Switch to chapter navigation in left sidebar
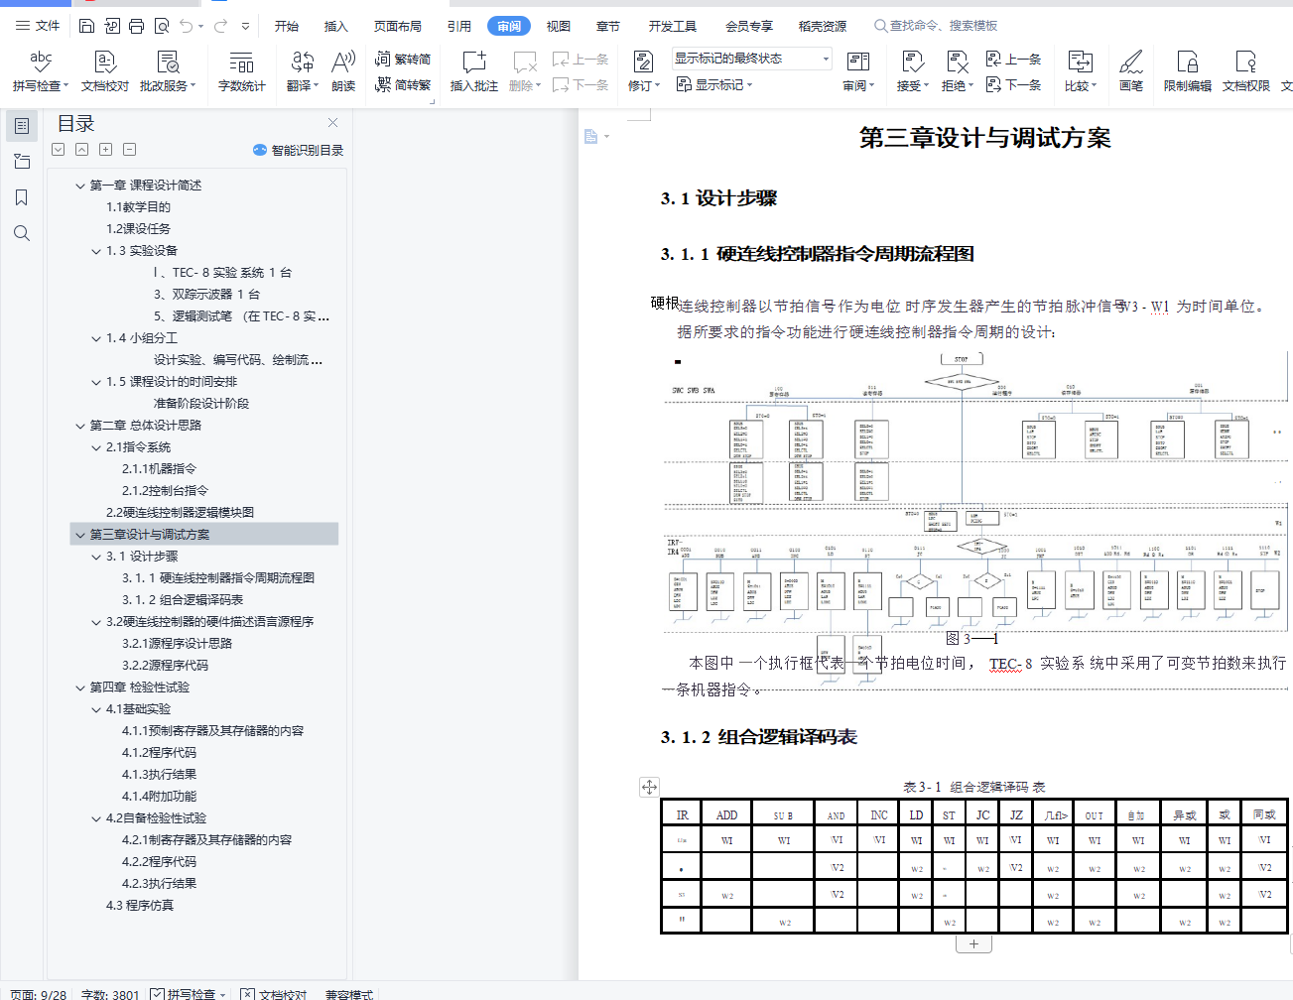The width and height of the screenshot is (1293, 1000). click(x=22, y=162)
